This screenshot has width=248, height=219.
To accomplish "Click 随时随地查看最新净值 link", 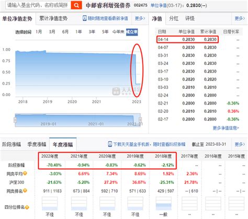I will [108, 18].
